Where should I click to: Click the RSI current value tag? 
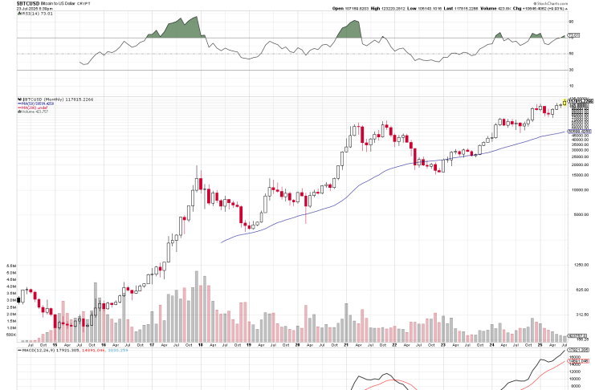click(573, 36)
